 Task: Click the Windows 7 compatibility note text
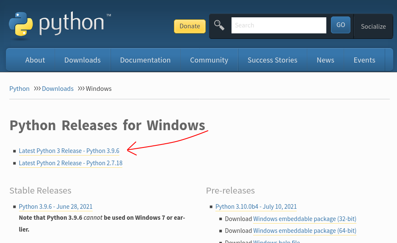(102, 224)
